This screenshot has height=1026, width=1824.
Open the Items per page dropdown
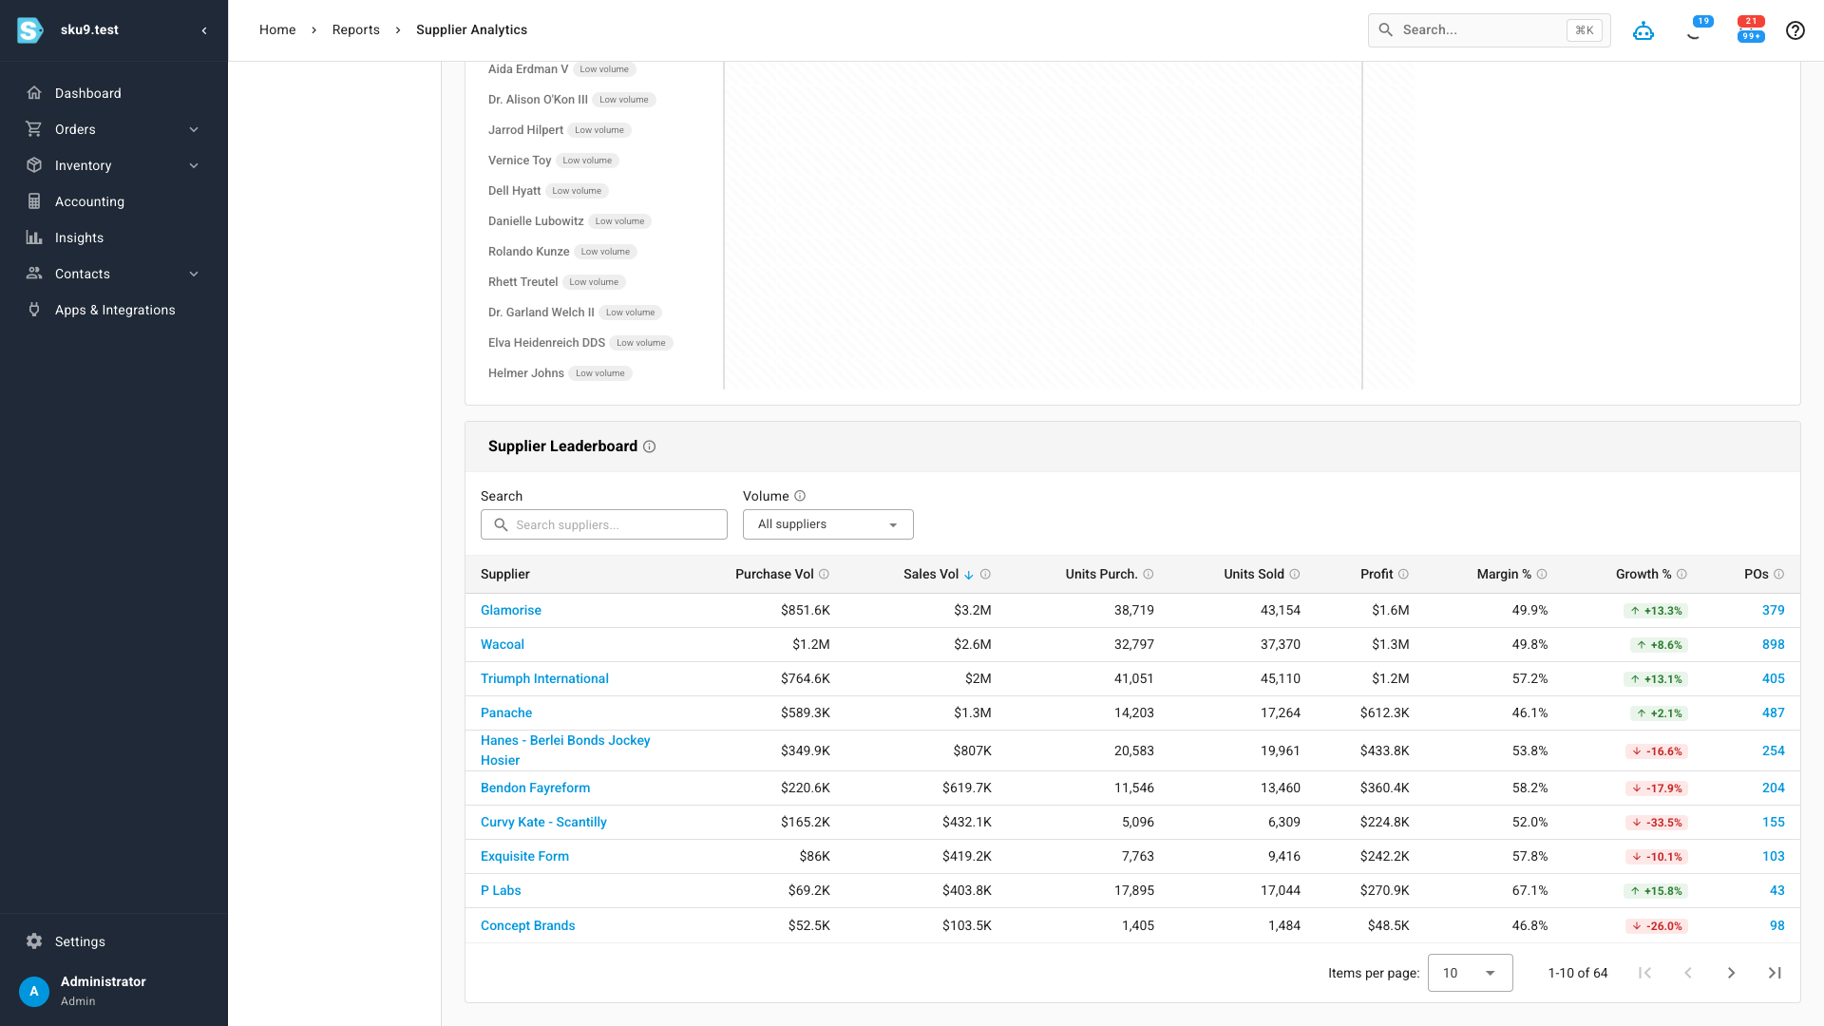coord(1471,973)
